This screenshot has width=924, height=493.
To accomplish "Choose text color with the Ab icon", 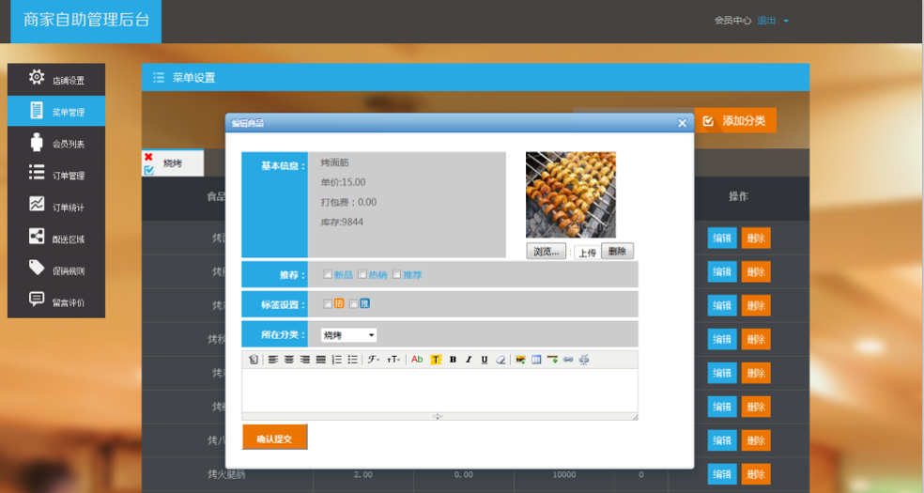I will [x=417, y=360].
